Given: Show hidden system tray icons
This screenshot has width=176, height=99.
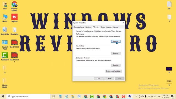Looking at the screenshot, I should pos(136,97).
